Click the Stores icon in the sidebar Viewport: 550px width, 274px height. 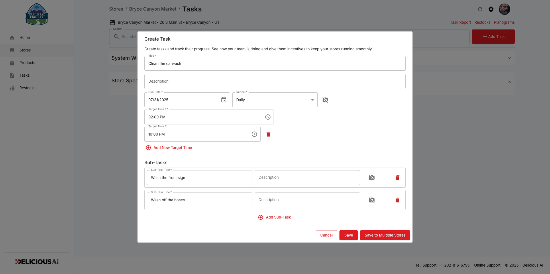pyautogui.click(x=12, y=50)
